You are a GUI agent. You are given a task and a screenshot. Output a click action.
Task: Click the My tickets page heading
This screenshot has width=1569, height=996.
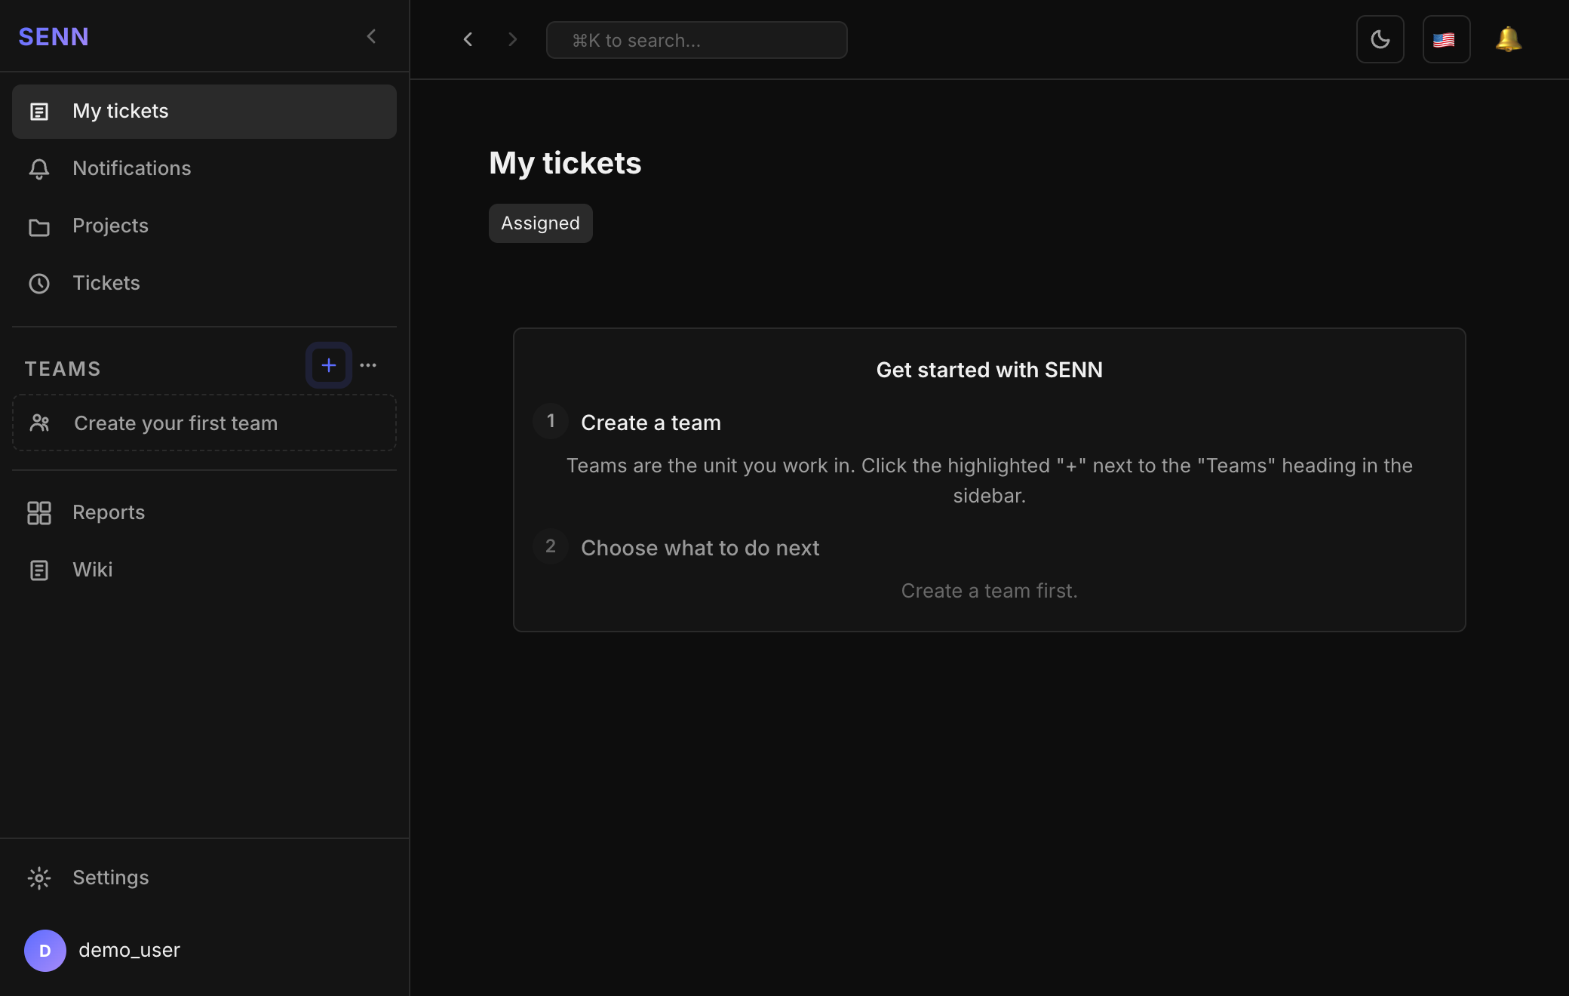tap(565, 164)
